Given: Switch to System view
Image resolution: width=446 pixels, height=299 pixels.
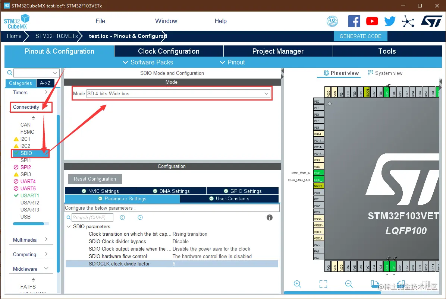Looking at the screenshot, I should (385, 73).
